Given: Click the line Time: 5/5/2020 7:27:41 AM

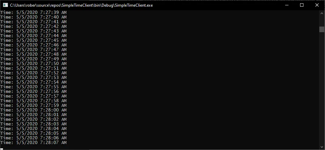Looking at the screenshot, I should (x=34, y=22).
